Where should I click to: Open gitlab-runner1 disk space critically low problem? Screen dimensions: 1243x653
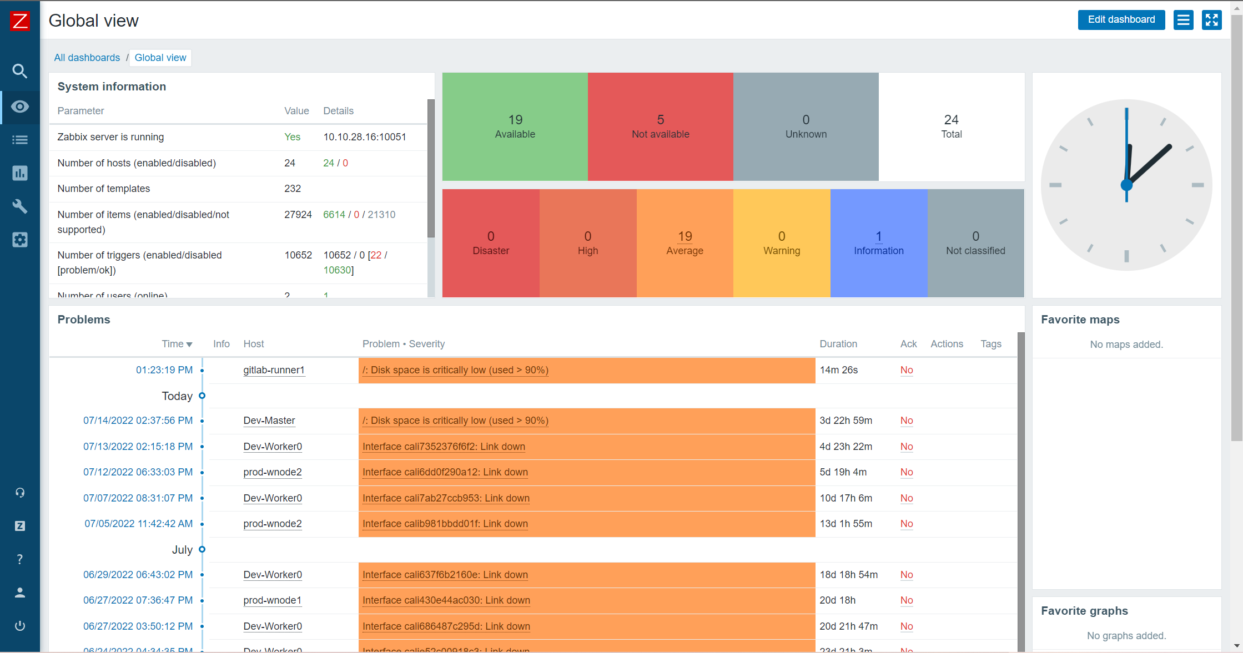tap(455, 370)
